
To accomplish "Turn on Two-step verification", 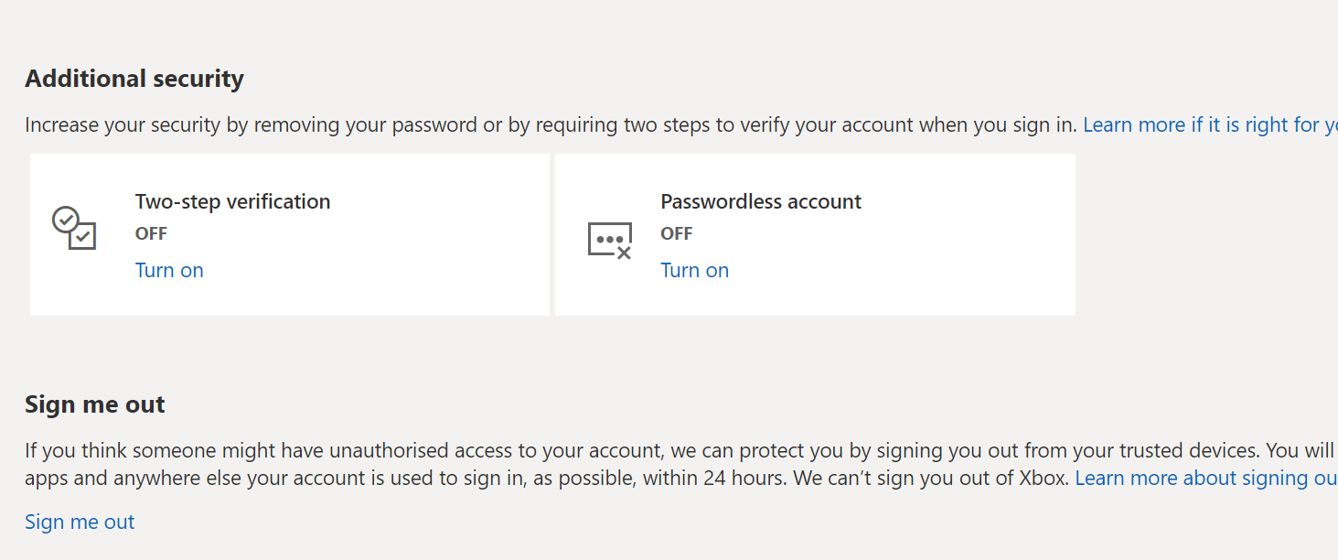I will [169, 270].
